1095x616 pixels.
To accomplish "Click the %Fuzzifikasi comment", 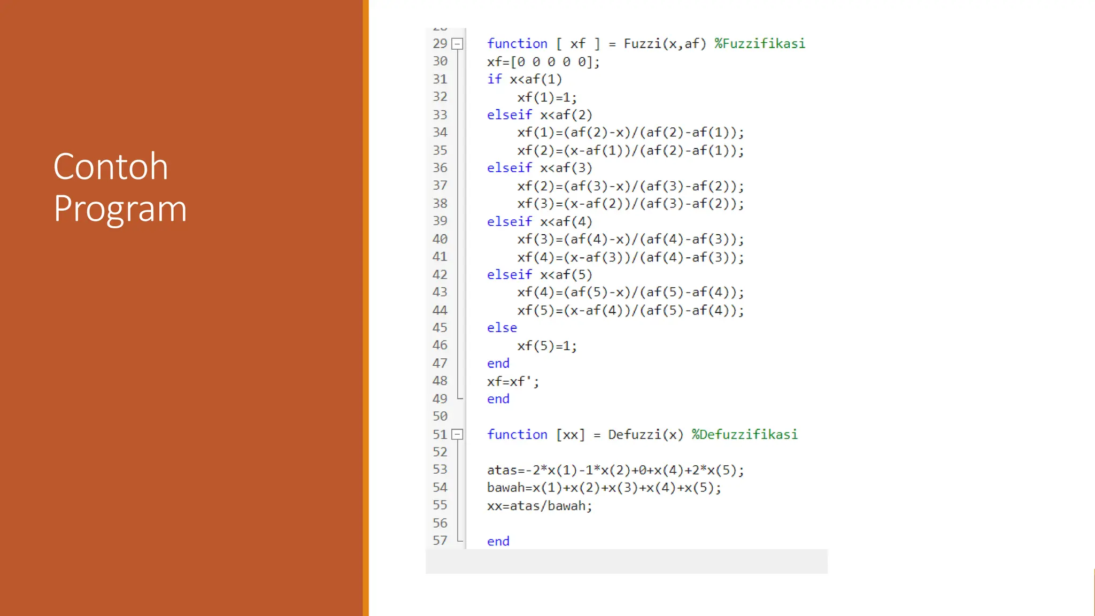I will coord(759,43).
